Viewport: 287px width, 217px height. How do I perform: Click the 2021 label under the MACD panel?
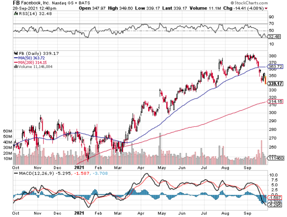79,213
